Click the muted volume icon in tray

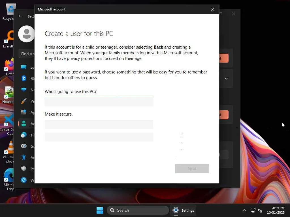pyautogui.click(x=260, y=210)
